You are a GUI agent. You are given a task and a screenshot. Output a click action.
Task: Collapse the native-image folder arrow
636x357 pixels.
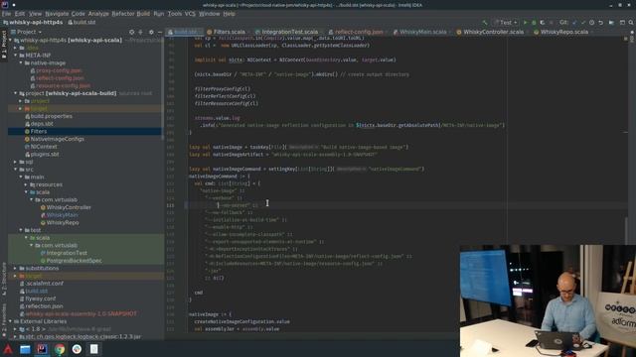pos(21,63)
